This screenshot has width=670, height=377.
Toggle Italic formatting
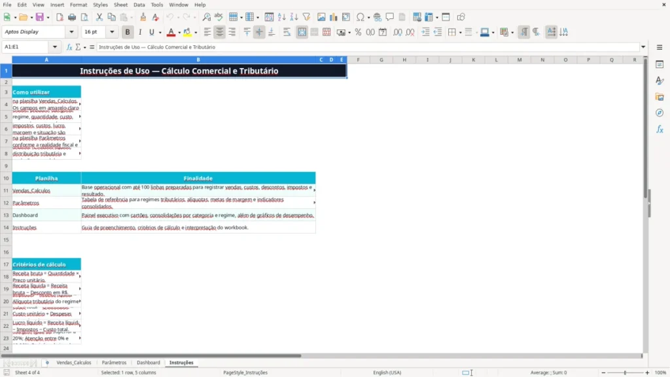[140, 32]
